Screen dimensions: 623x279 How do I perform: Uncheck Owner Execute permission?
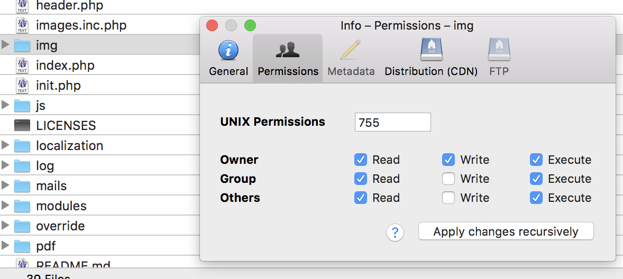536,160
